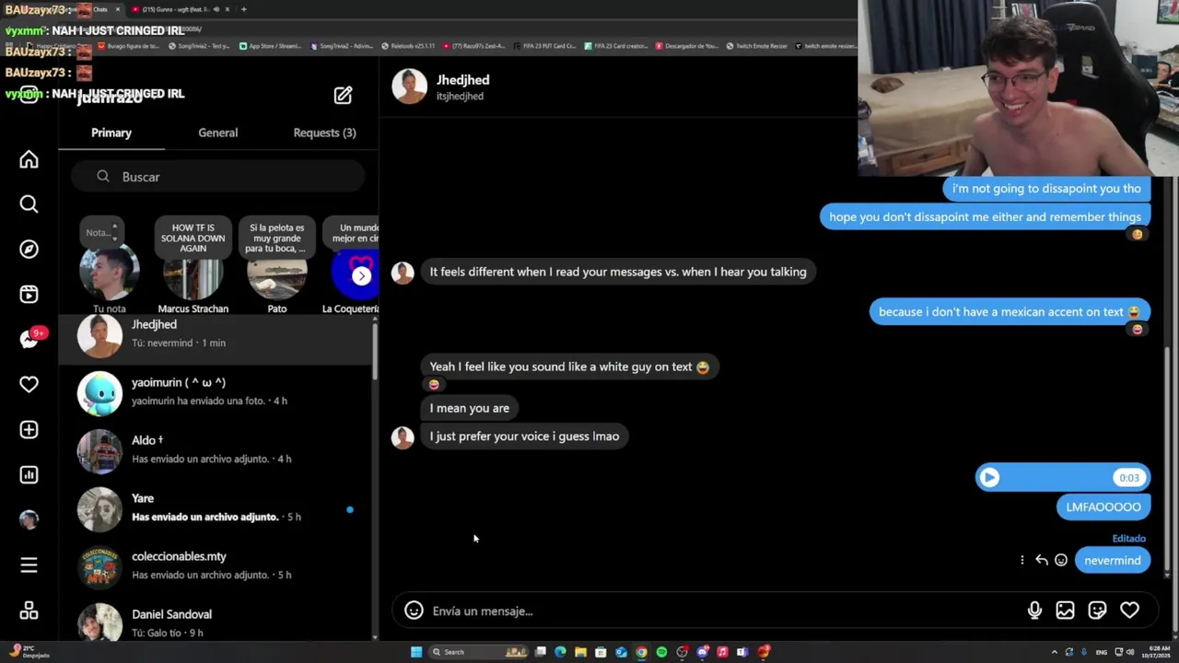Viewport: 1179px width, 663px height.
Task: React to the nevermind message with emoji icon
Action: (x=1060, y=560)
